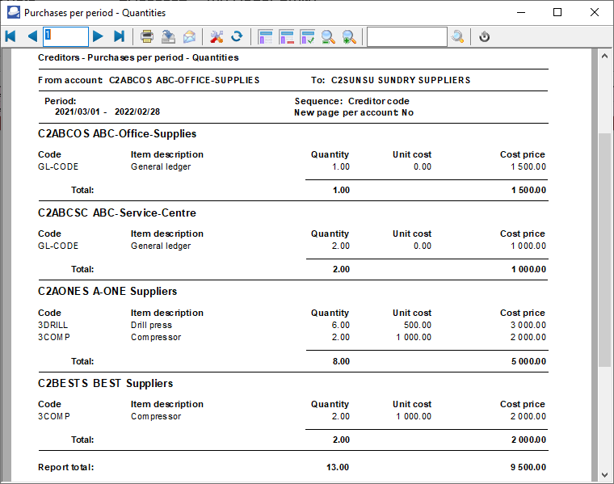Click the layout icon with green checkmark
Screen dimensions: 614x484
[307, 36]
